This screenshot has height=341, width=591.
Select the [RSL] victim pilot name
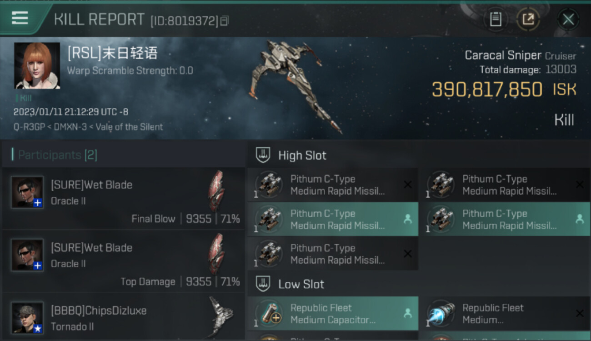[113, 53]
